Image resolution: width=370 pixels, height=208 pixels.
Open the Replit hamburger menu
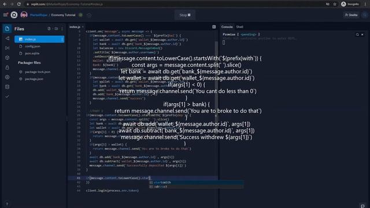click(5, 15)
